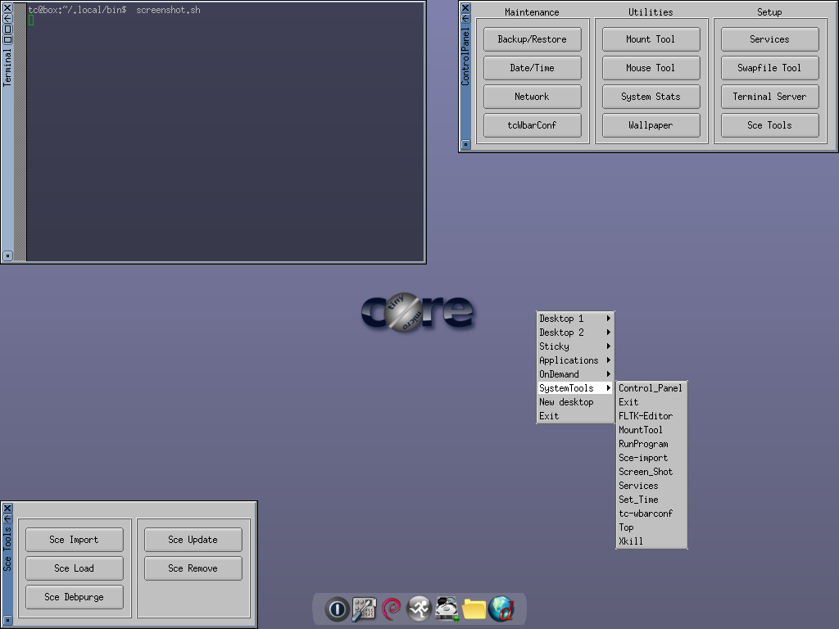This screenshot has height=629, width=839.
Task: Launch the Debian swirl icon in the dock
Action: click(392, 609)
